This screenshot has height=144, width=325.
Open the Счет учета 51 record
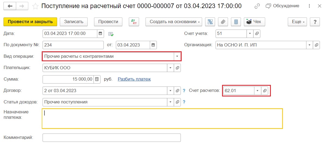pos(257,34)
